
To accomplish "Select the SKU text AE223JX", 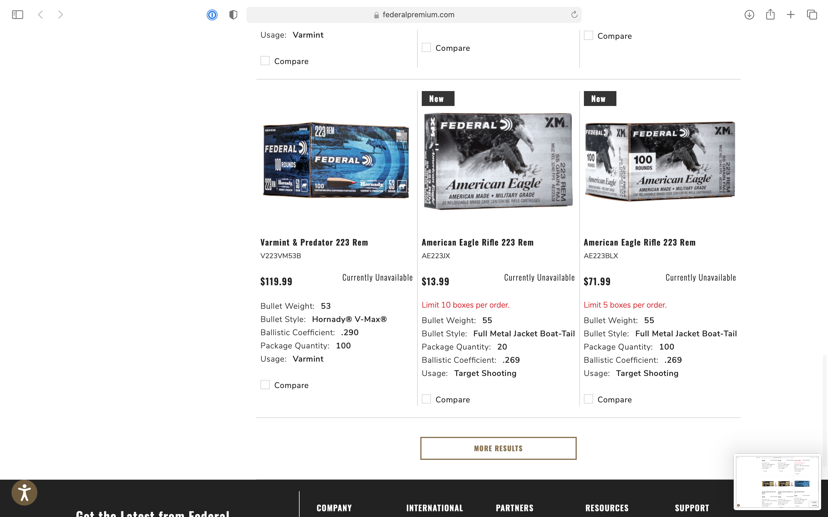I will pos(436,256).
